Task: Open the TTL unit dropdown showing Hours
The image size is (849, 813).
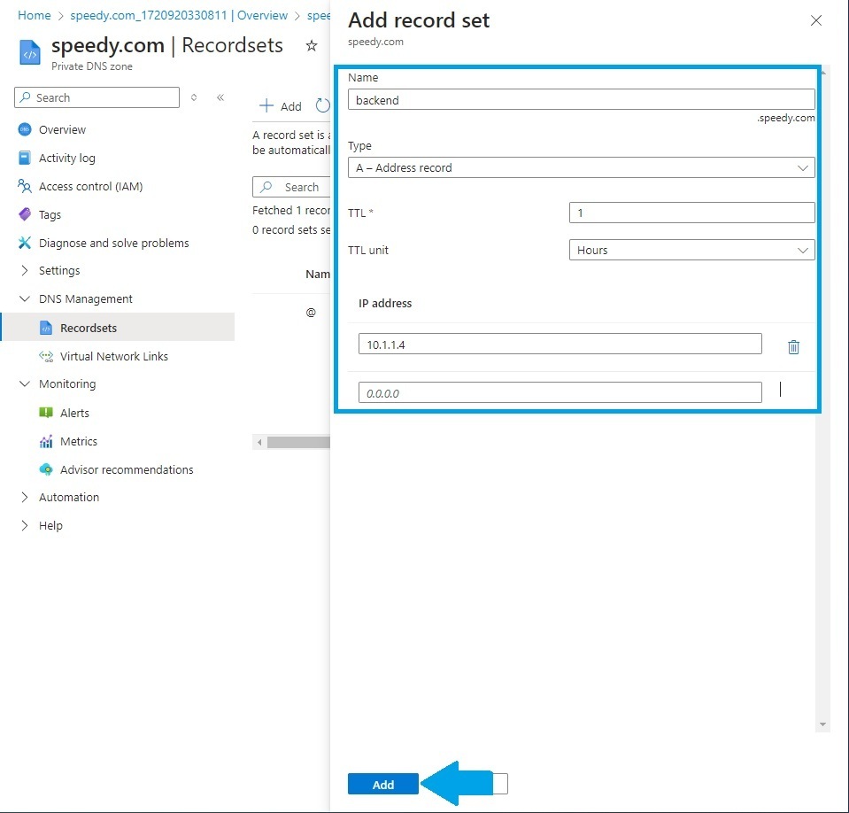Action: pos(691,251)
